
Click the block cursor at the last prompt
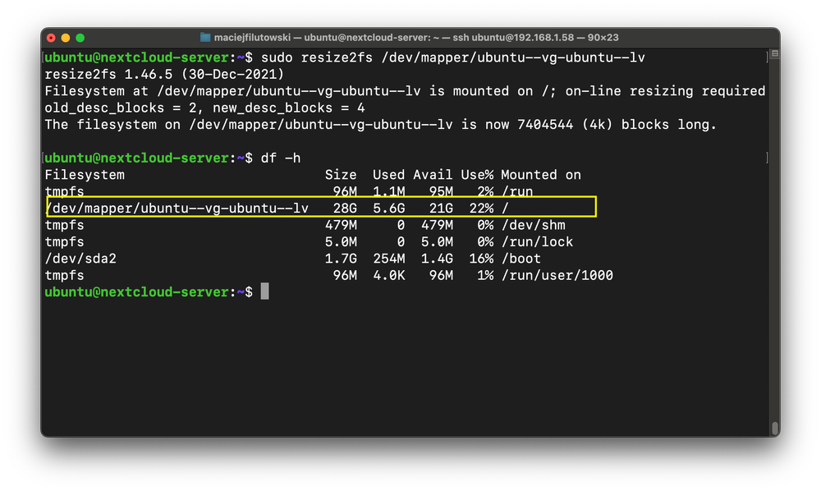point(264,292)
